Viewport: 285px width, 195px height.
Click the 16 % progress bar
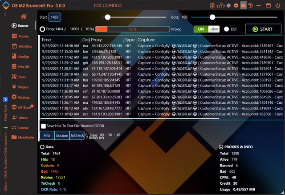click(133, 29)
